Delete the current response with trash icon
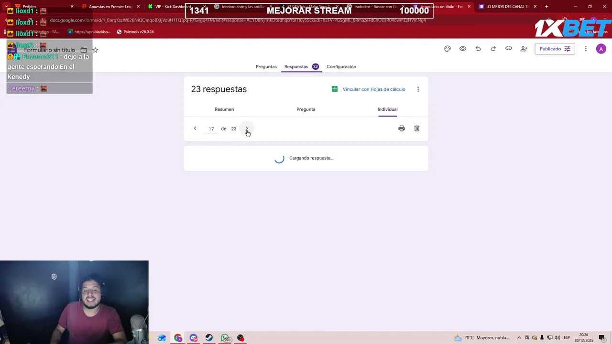612x344 pixels. pos(417,129)
